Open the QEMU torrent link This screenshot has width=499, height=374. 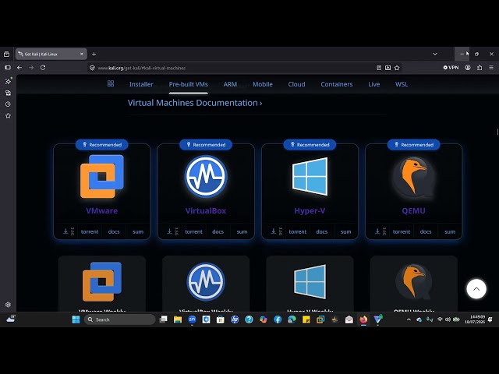[402, 231]
